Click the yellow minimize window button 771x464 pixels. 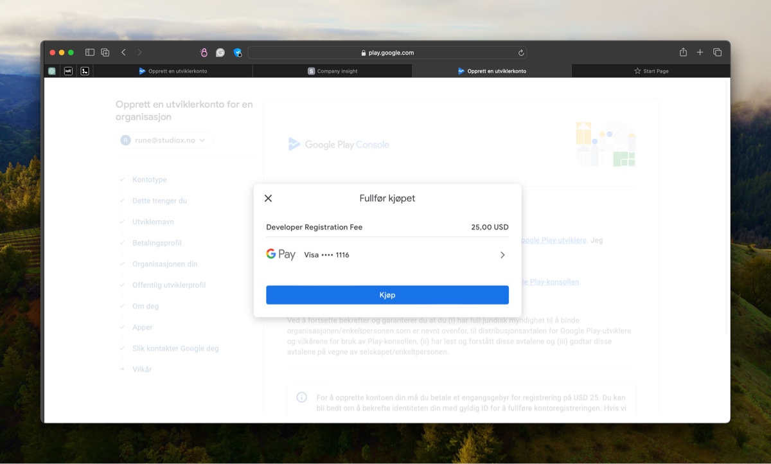pos(62,53)
